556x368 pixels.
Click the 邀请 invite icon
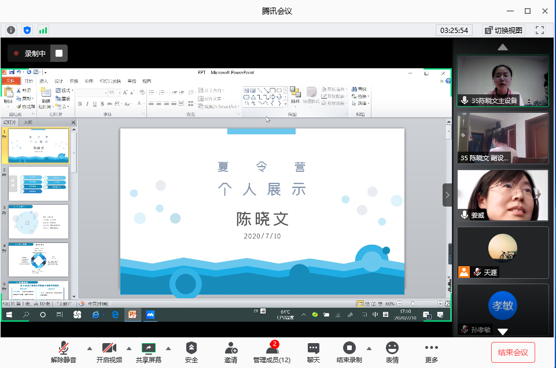(x=230, y=352)
